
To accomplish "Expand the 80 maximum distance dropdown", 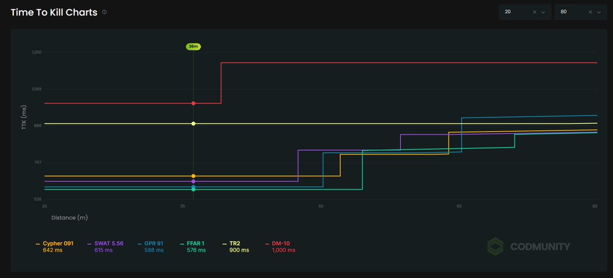I will tap(599, 12).
